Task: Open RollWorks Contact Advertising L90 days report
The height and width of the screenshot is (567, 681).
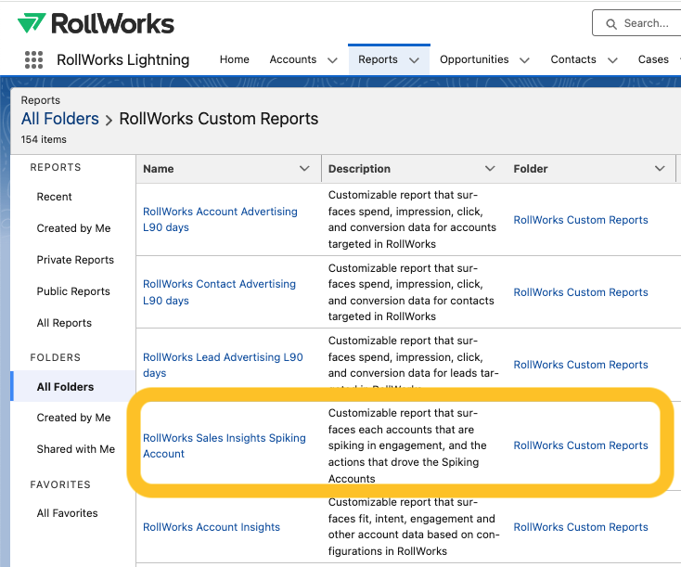Action: click(x=219, y=292)
